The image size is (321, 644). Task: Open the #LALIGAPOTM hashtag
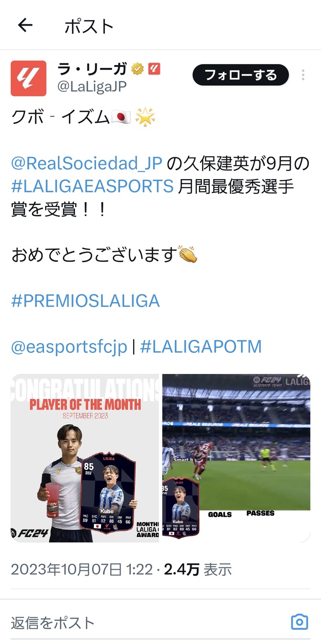point(201,347)
